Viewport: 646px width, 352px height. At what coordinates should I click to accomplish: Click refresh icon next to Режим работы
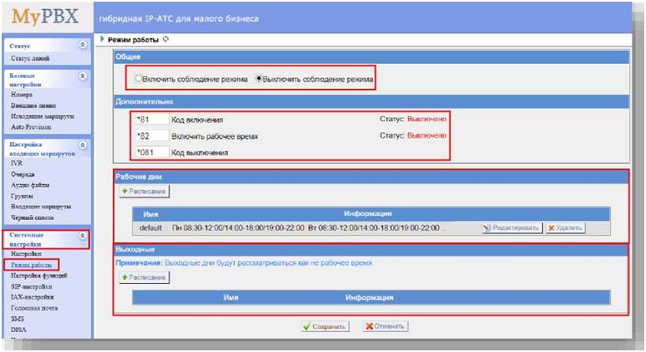click(166, 39)
